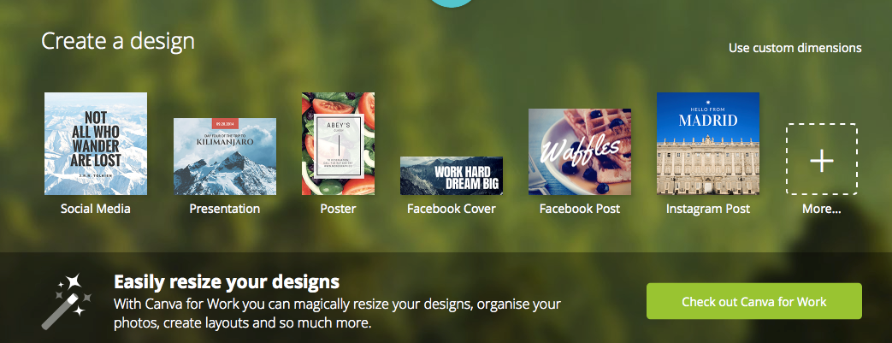The height and width of the screenshot is (343, 892).
Task: Click the Presentation label text
Action: click(x=225, y=209)
